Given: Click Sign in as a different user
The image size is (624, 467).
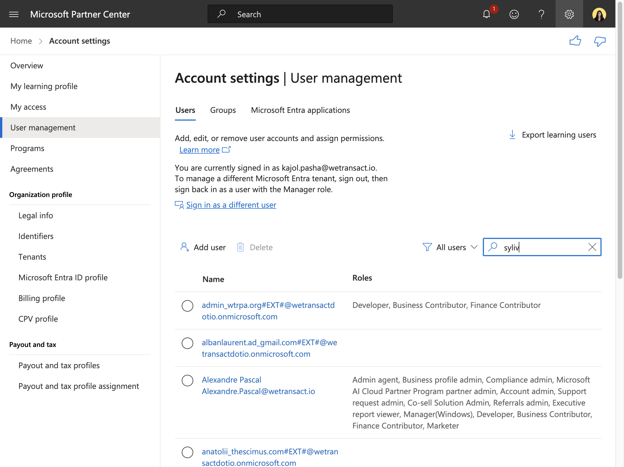Looking at the screenshot, I should [x=231, y=205].
